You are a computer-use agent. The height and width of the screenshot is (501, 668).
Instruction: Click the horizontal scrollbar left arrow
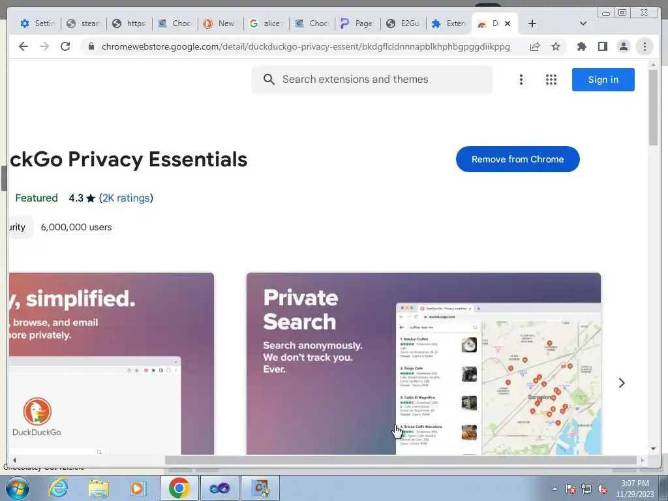coord(14,460)
